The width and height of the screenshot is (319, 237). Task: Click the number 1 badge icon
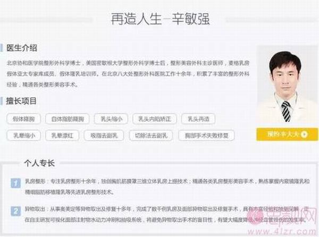tap(15, 183)
